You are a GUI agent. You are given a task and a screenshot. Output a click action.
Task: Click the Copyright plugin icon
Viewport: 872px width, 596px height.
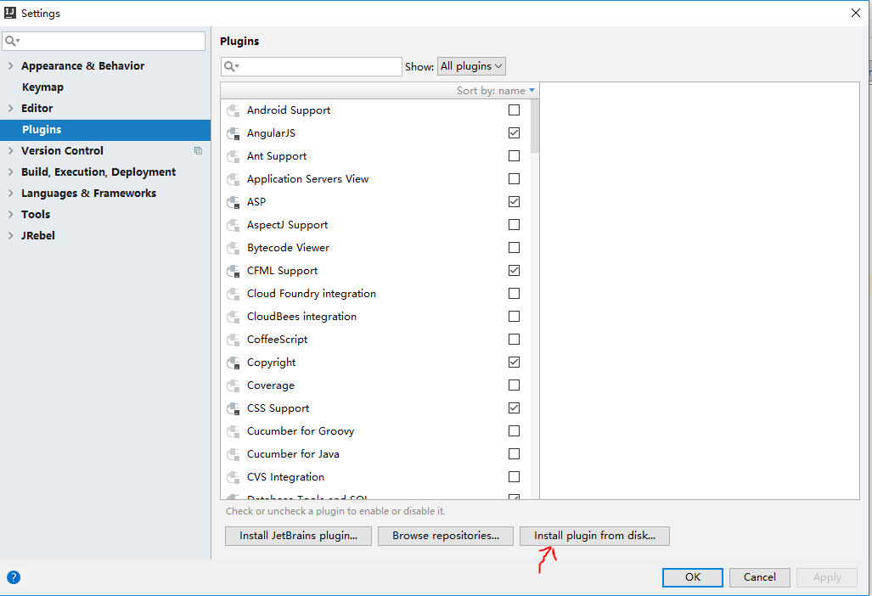tap(233, 363)
